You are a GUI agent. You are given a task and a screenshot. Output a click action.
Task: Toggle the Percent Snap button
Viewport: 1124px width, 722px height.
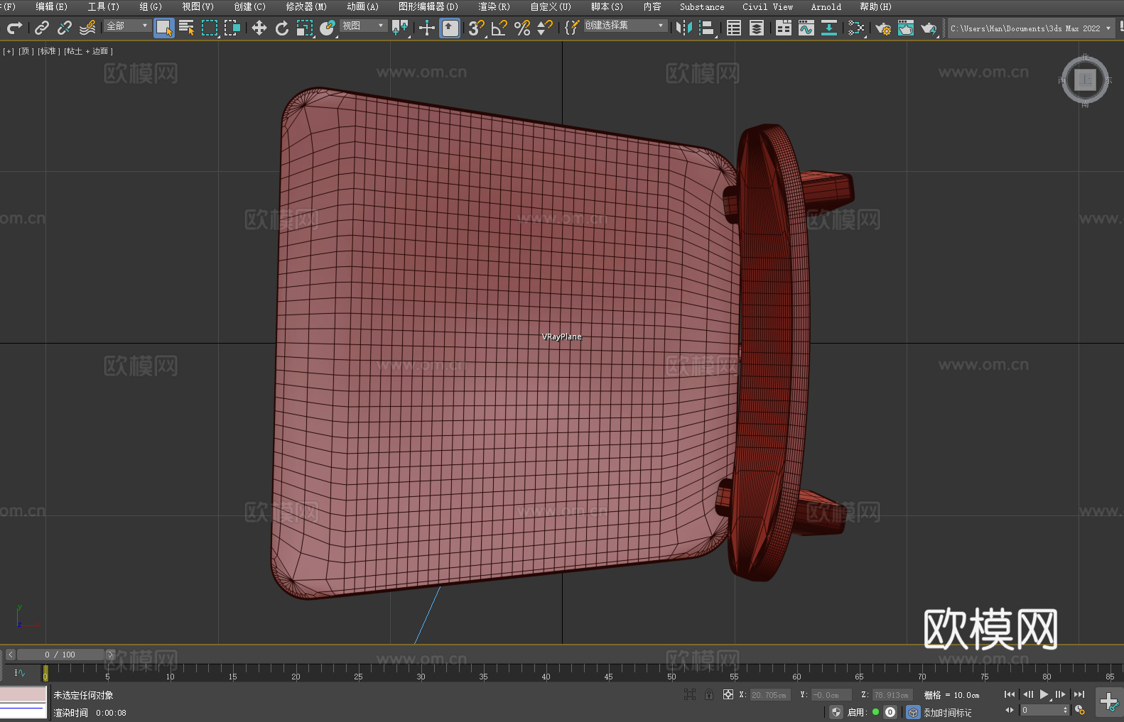click(522, 28)
